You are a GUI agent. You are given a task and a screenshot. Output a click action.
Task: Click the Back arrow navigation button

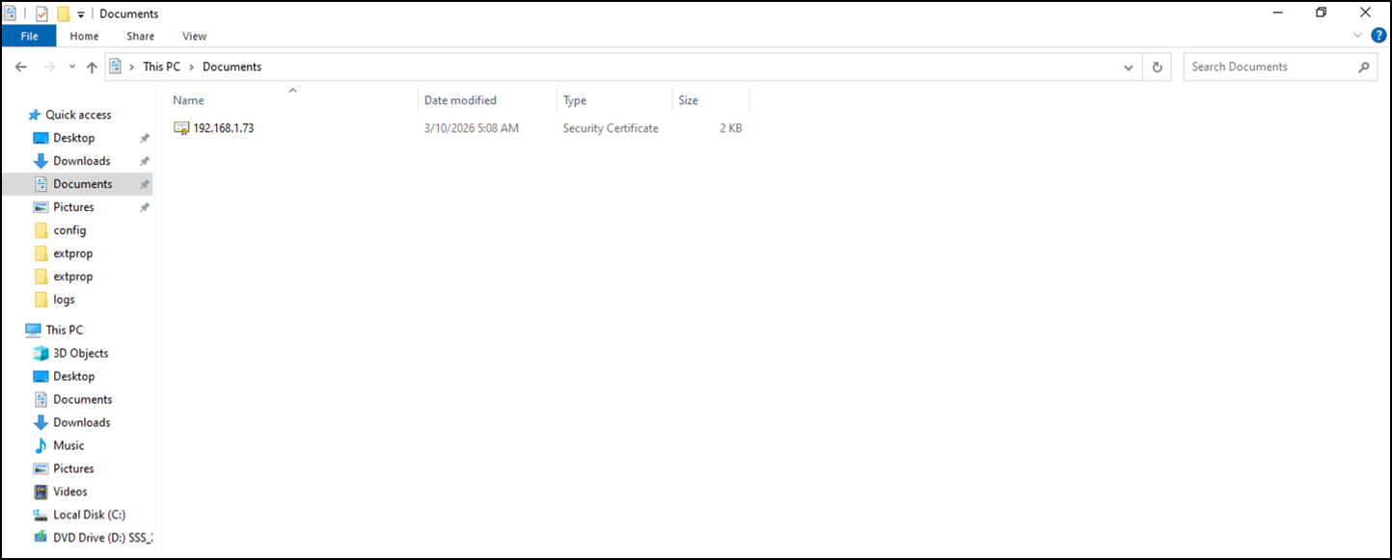click(x=22, y=67)
